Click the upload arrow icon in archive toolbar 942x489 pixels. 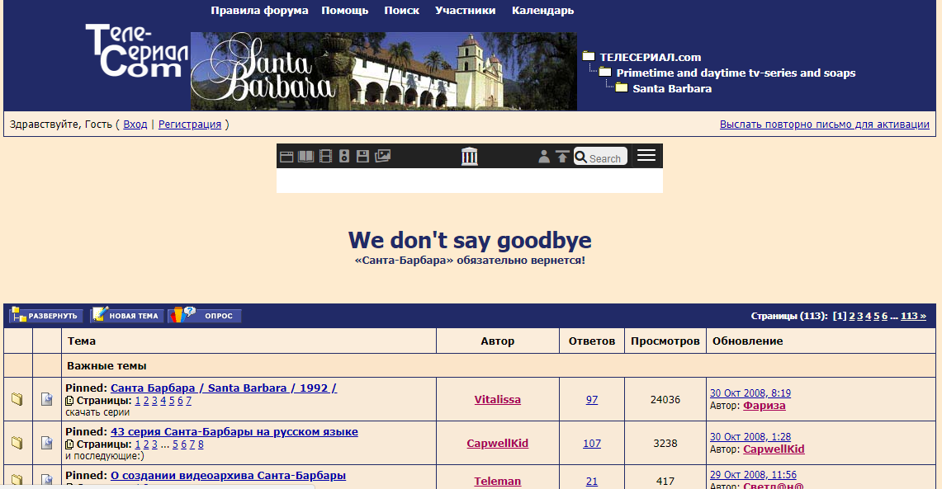[x=562, y=157]
